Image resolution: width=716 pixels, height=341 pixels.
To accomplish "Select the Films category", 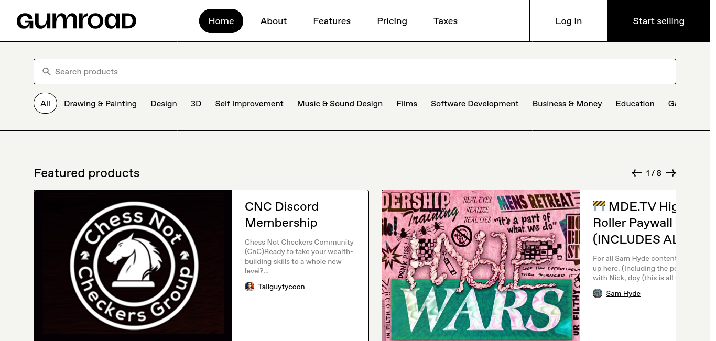I will 407,104.
